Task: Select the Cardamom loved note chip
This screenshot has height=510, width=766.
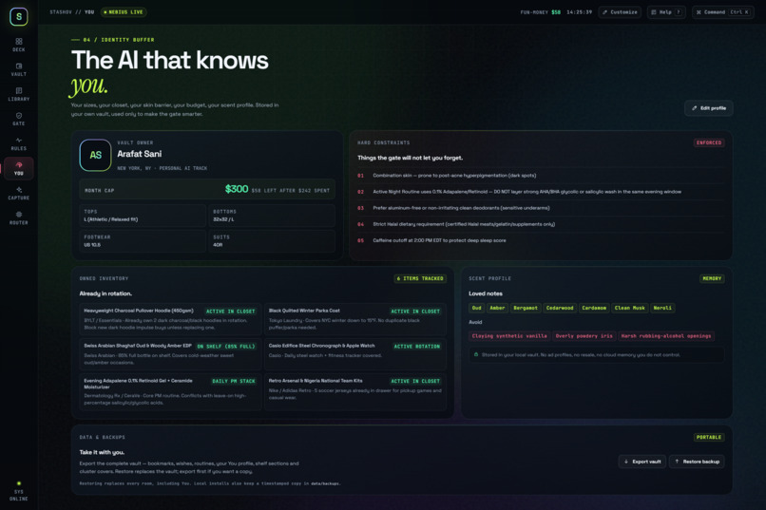Action: [594, 308]
